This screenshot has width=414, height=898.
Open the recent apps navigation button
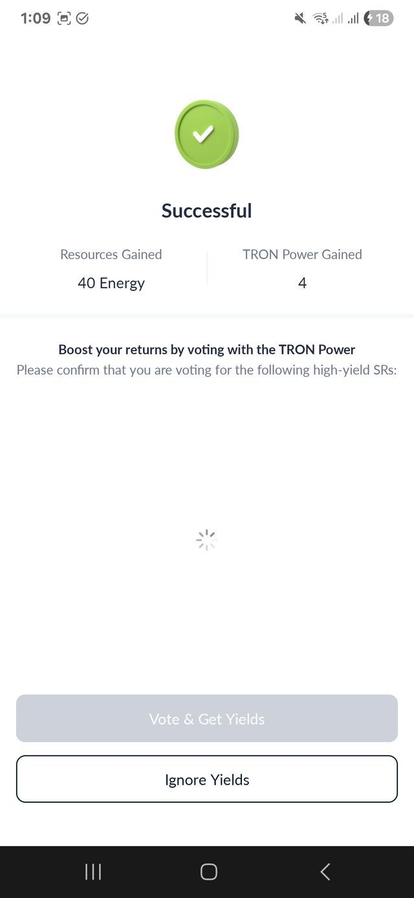click(x=93, y=871)
